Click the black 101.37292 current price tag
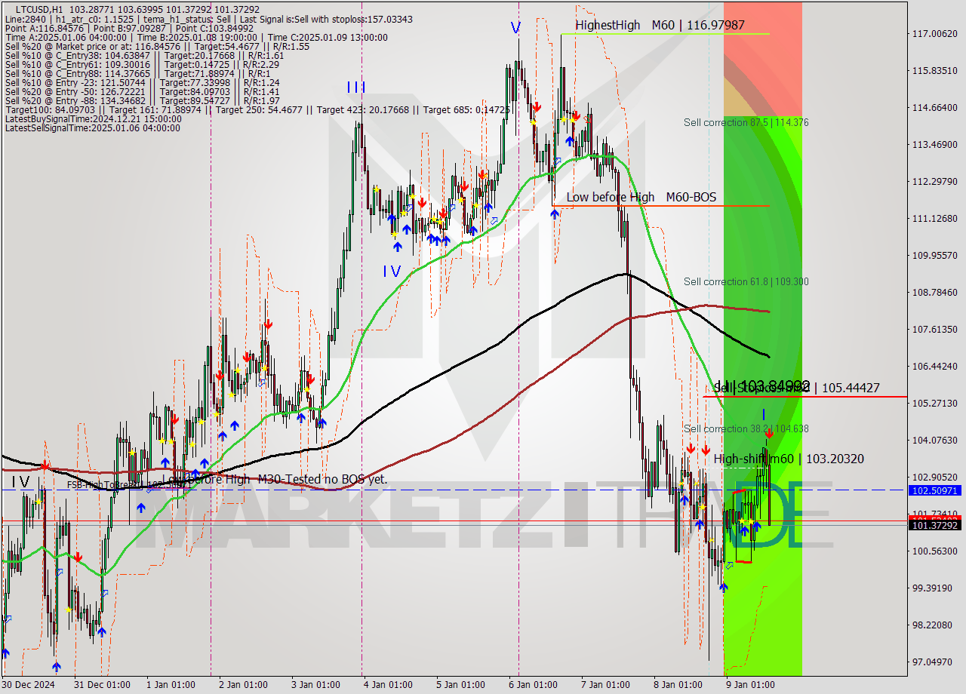966x694 pixels. click(936, 525)
